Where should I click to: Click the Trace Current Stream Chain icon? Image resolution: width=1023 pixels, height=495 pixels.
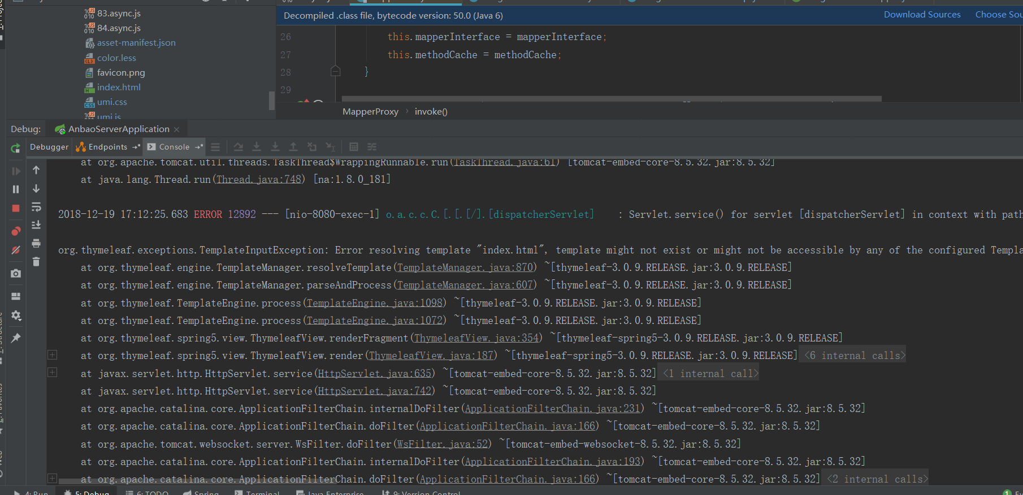point(372,147)
